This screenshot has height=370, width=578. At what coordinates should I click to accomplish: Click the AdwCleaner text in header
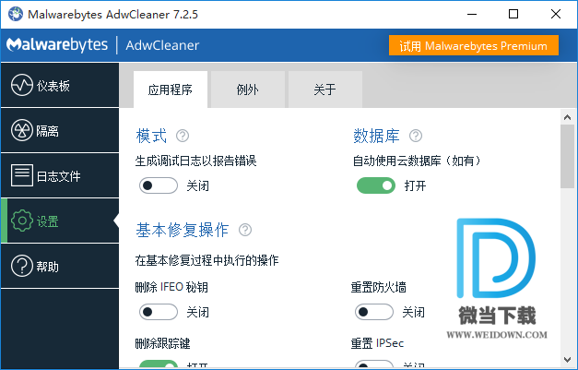162,45
